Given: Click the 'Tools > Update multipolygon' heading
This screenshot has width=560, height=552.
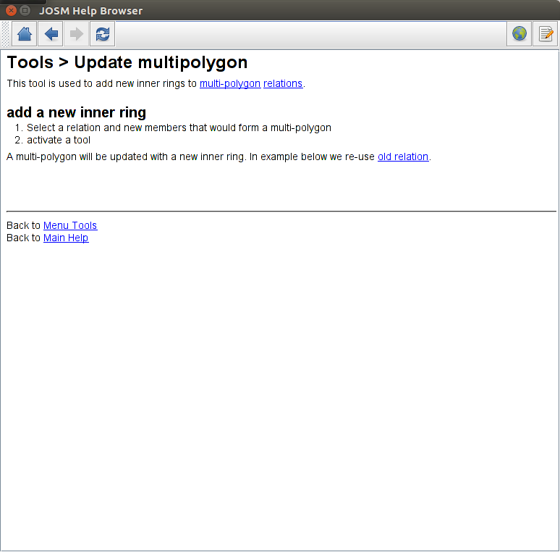Looking at the screenshot, I should 127,62.
